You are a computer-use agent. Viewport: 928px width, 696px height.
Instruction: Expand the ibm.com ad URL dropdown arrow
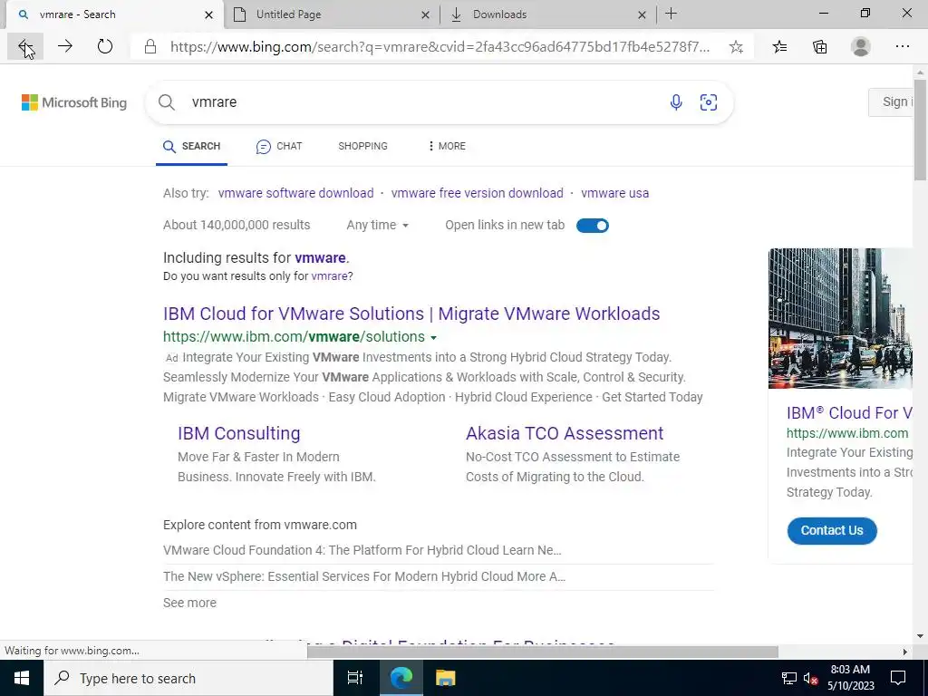433,337
